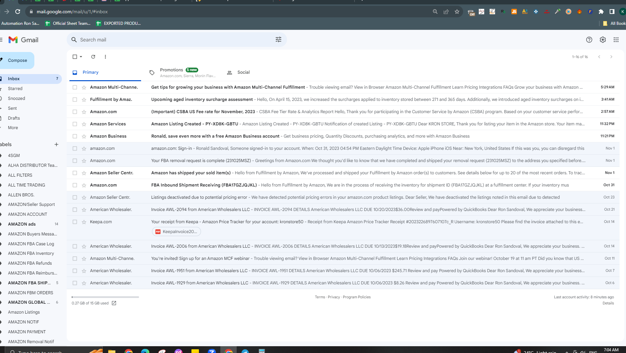The width and height of the screenshot is (626, 353).
Task: Share this page from the address bar
Action: (x=446, y=12)
